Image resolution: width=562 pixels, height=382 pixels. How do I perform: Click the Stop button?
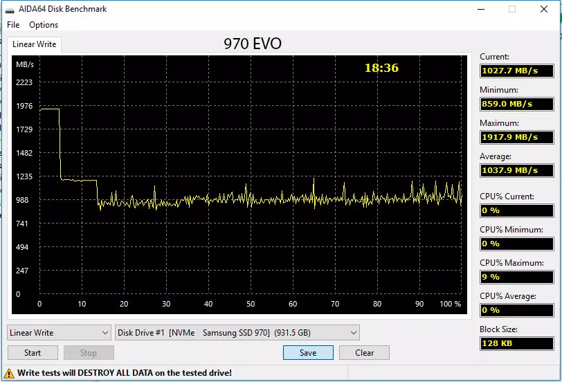89,353
